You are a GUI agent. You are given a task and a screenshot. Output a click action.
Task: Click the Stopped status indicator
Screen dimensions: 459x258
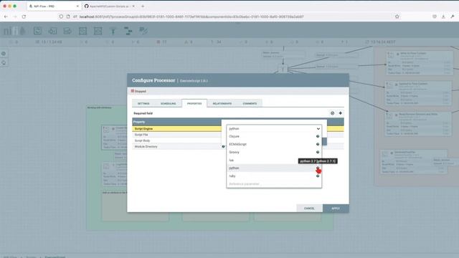click(138, 91)
